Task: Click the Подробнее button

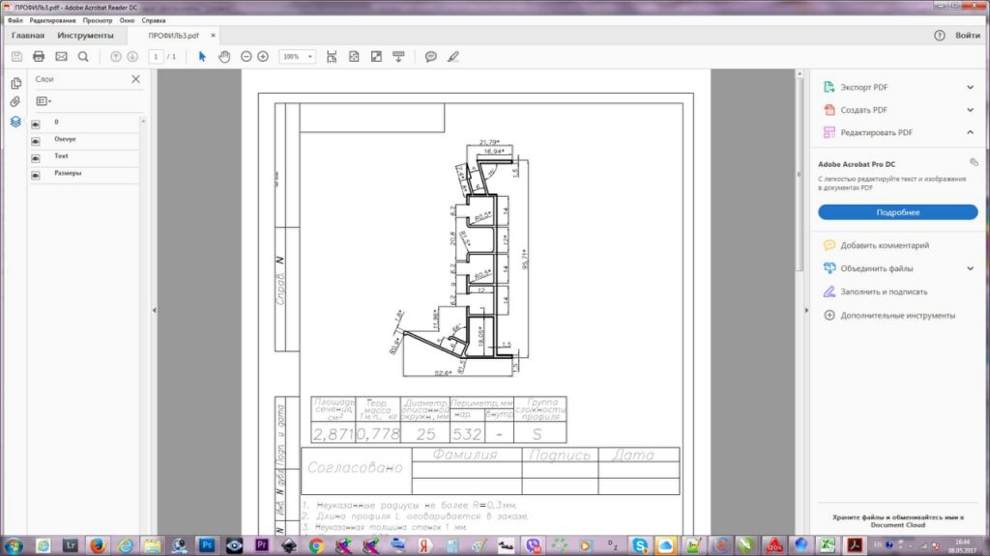Action: pyautogui.click(x=897, y=211)
